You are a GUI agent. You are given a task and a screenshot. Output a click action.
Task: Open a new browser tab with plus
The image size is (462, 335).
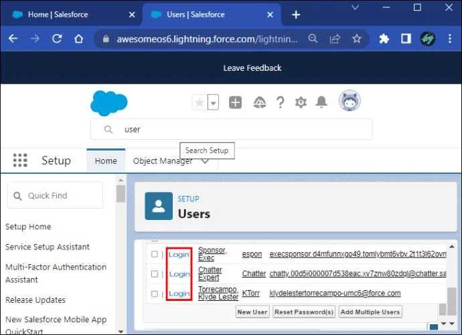[x=296, y=15]
